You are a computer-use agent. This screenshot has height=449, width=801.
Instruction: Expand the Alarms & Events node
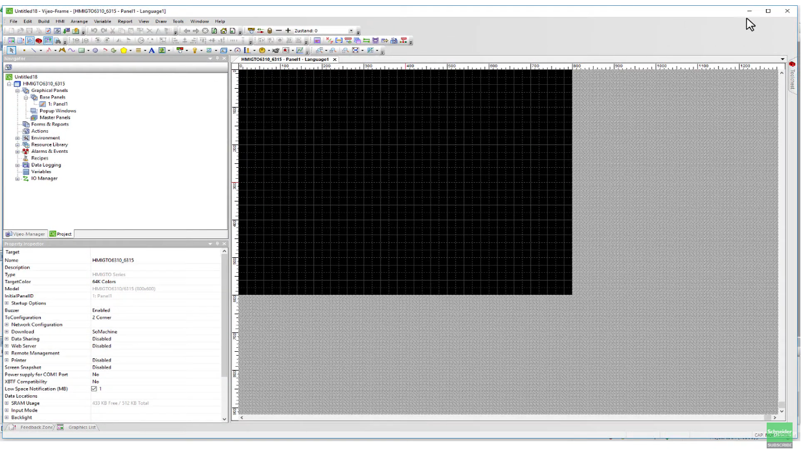click(x=17, y=152)
